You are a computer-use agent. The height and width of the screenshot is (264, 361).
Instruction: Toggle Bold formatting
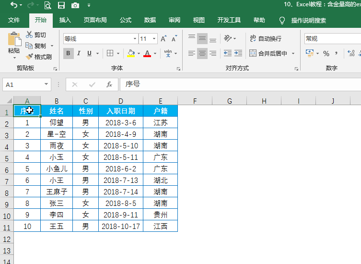coord(69,53)
